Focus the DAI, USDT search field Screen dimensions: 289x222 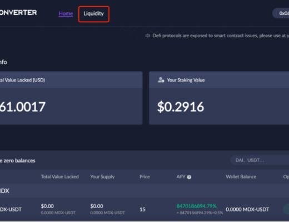click(x=260, y=160)
